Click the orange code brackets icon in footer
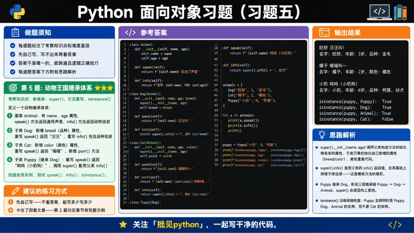Screen dimensions: 414x233 (x=395, y=225)
